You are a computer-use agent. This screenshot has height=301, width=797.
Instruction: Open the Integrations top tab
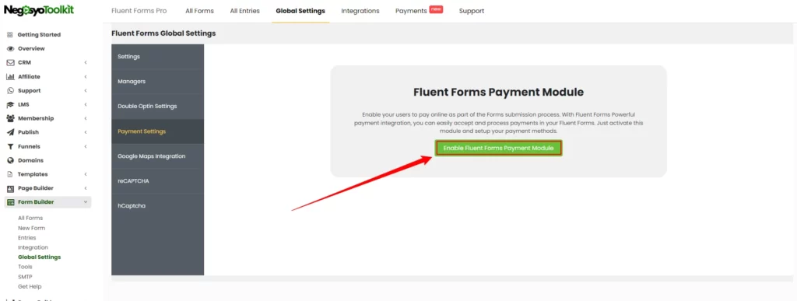(360, 11)
